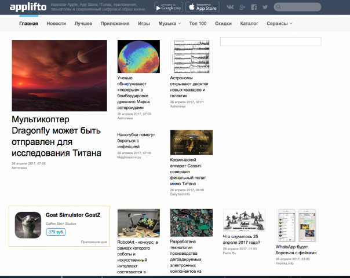
Task: Open the RobotArt конкурс article link
Action: pyautogui.click(x=138, y=257)
